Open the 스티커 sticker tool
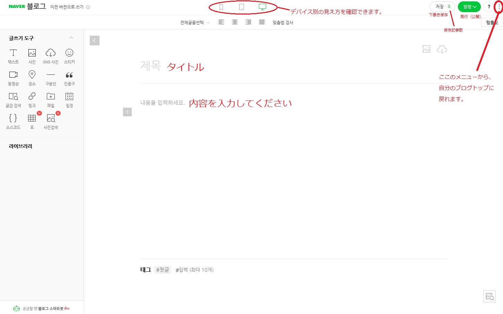The width and height of the screenshot is (503, 314). click(x=69, y=56)
